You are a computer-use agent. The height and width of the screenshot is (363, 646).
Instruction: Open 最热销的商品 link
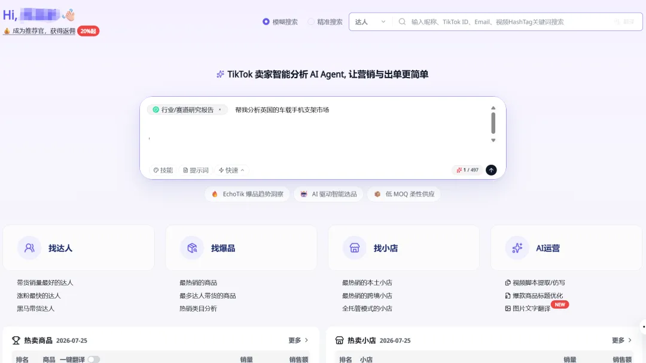pyautogui.click(x=198, y=283)
